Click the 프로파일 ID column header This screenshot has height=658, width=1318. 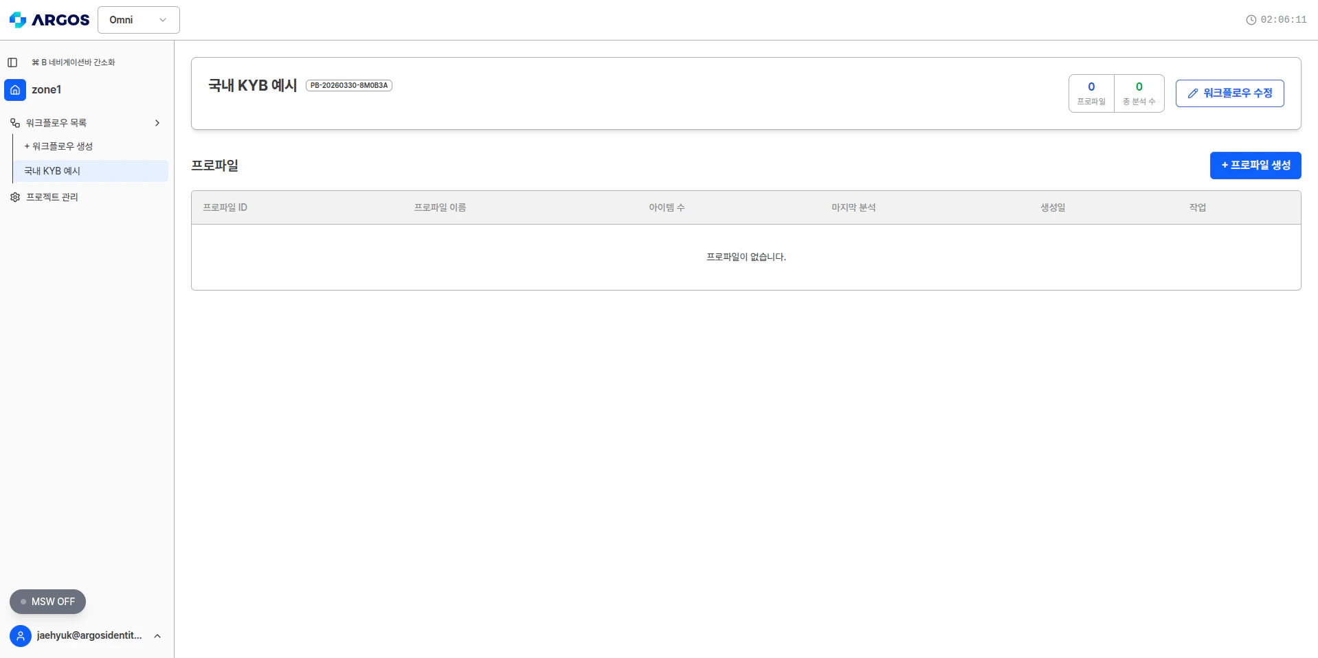225,207
